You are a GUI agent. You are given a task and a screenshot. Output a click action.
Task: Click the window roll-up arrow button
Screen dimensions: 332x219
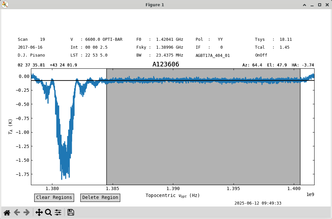(304, 5)
